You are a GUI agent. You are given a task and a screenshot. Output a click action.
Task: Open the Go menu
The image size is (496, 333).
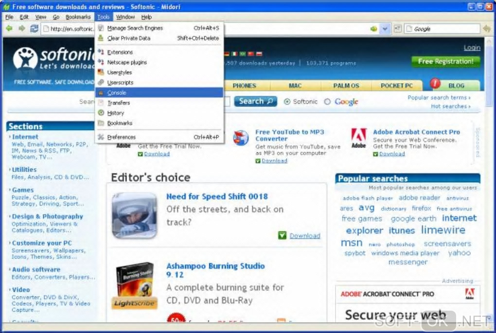pyautogui.click(x=56, y=17)
